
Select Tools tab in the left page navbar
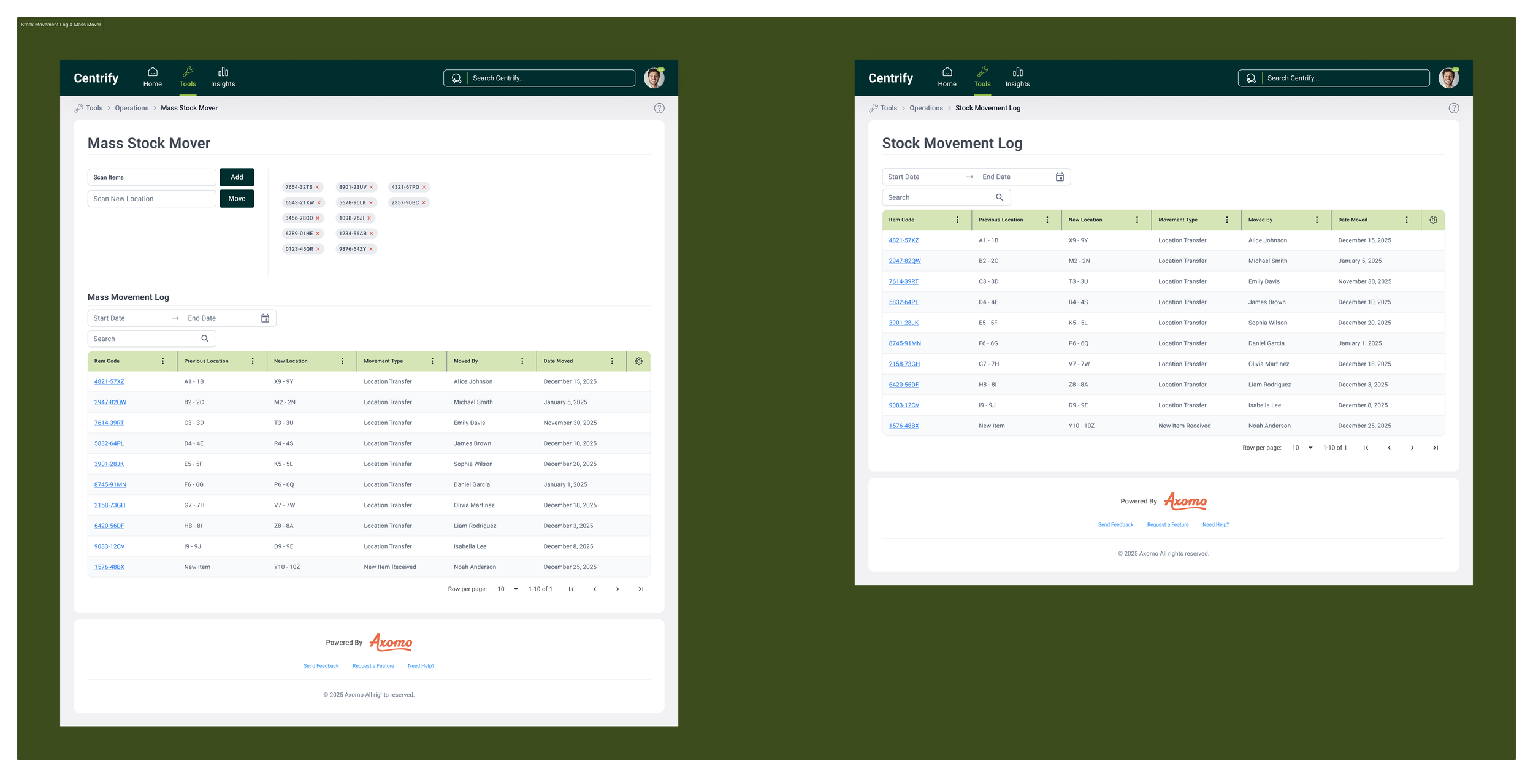click(x=188, y=78)
